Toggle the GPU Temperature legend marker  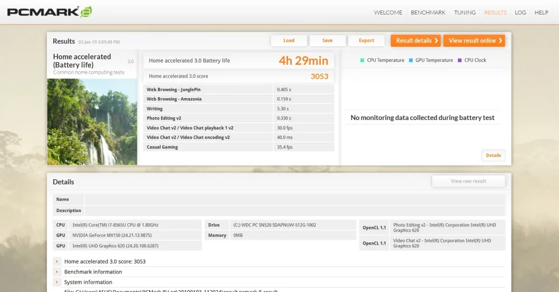click(411, 60)
